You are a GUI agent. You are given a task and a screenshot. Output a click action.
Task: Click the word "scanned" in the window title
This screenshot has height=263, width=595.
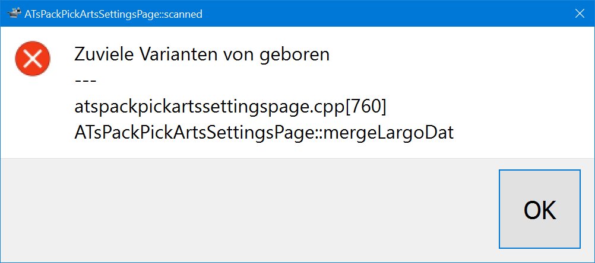[x=183, y=14]
